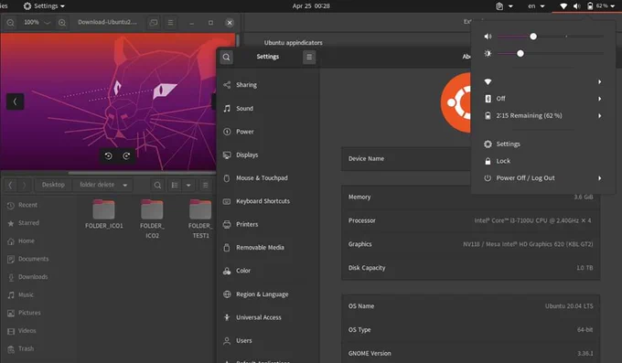Select Universal Access in Settings
The image size is (622, 363).
tap(268, 317)
